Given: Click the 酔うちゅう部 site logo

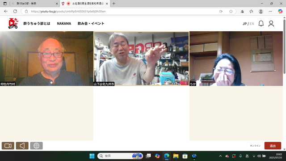Looking at the screenshot, I should (13, 23).
